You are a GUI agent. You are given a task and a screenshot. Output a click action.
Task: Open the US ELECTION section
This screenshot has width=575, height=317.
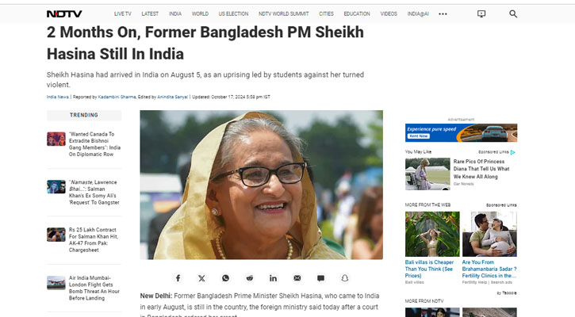tap(234, 14)
